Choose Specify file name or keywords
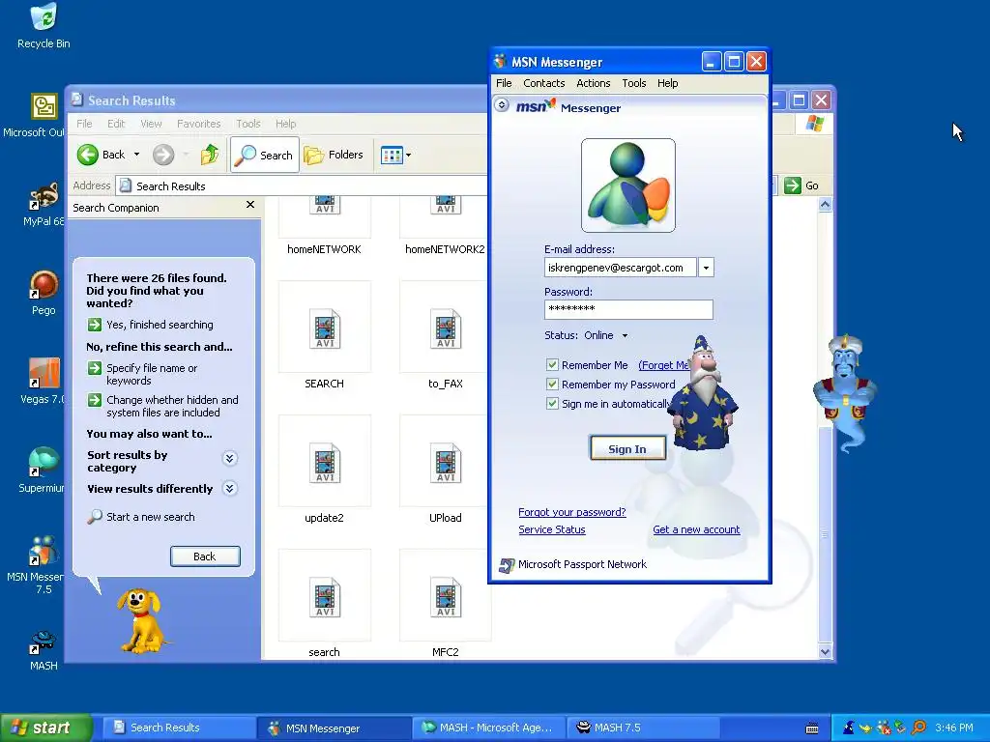This screenshot has width=990, height=742. pyautogui.click(x=143, y=374)
